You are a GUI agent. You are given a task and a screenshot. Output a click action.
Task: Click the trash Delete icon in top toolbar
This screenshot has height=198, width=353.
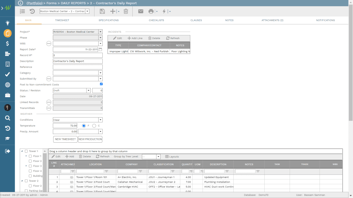126,11
